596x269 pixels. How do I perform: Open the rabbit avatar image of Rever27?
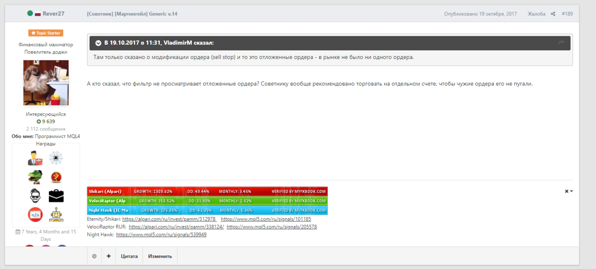pyautogui.click(x=46, y=83)
